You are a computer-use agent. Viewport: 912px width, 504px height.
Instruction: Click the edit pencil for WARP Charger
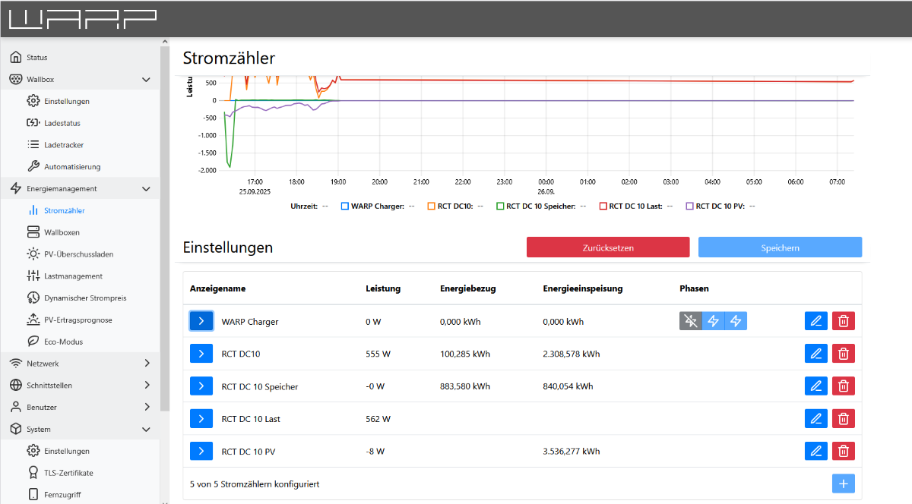click(816, 321)
